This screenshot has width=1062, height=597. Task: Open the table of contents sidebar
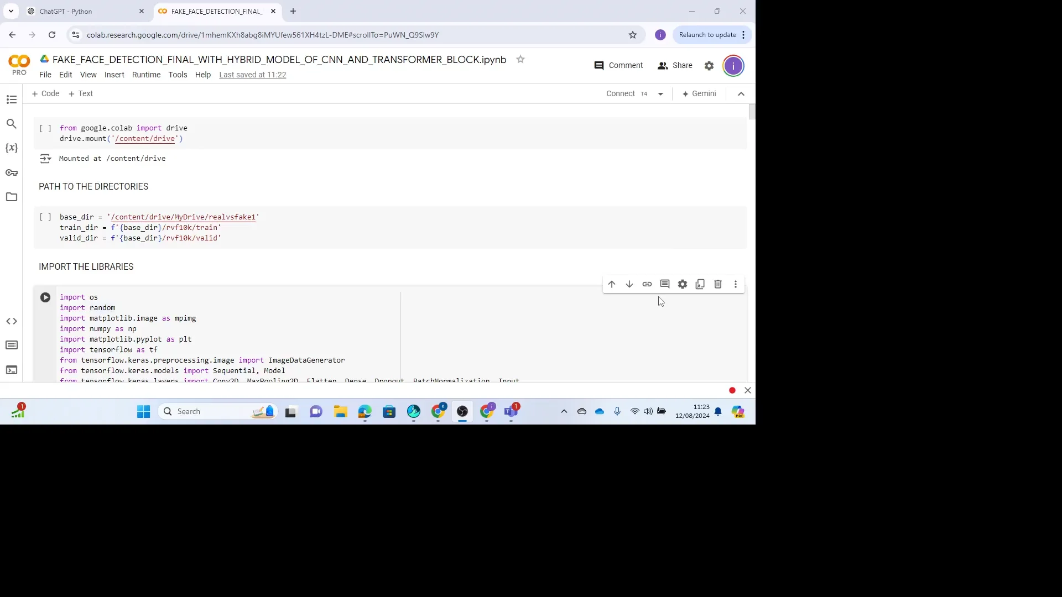12,99
